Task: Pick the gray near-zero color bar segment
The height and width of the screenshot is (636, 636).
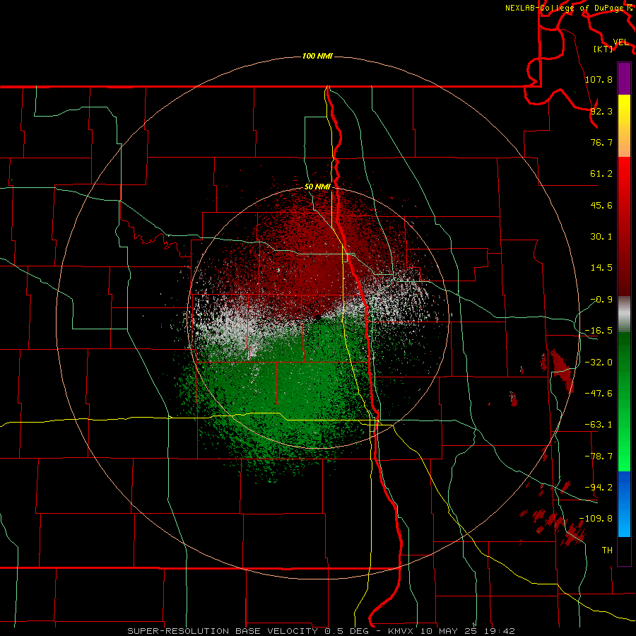Action: pyautogui.click(x=624, y=314)
